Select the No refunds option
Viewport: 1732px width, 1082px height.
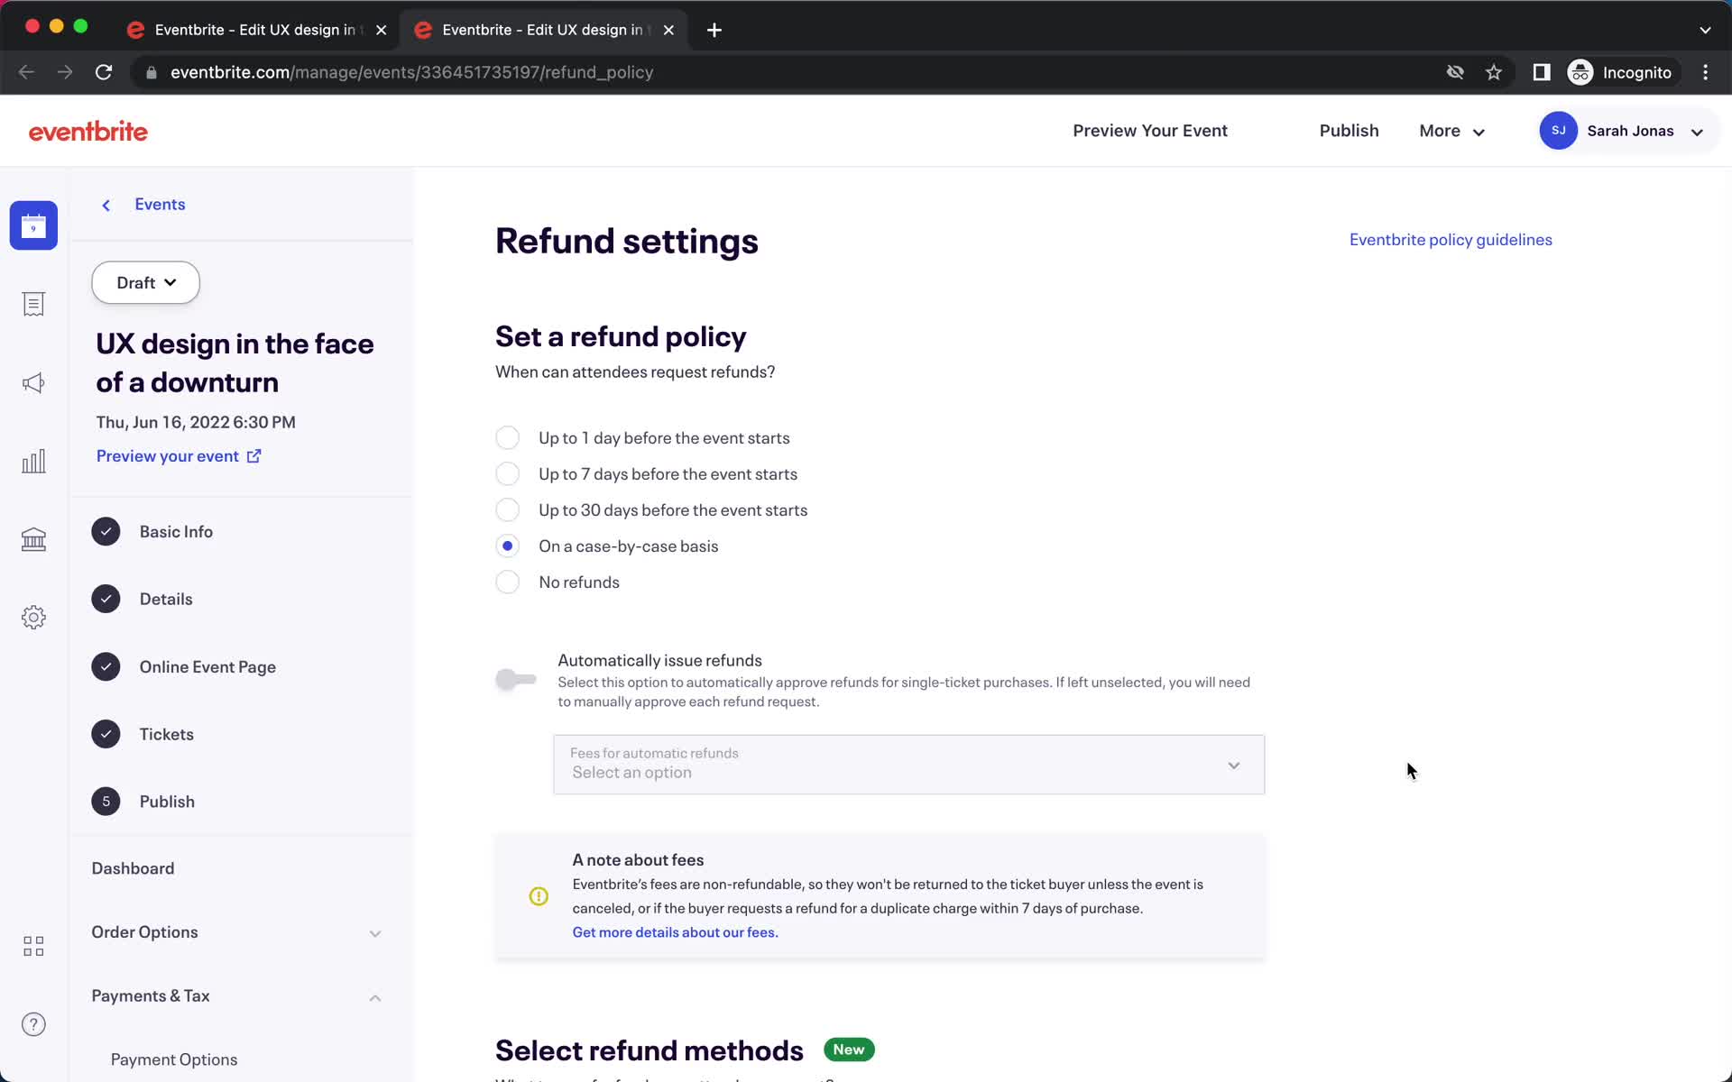tap(508, 582)
